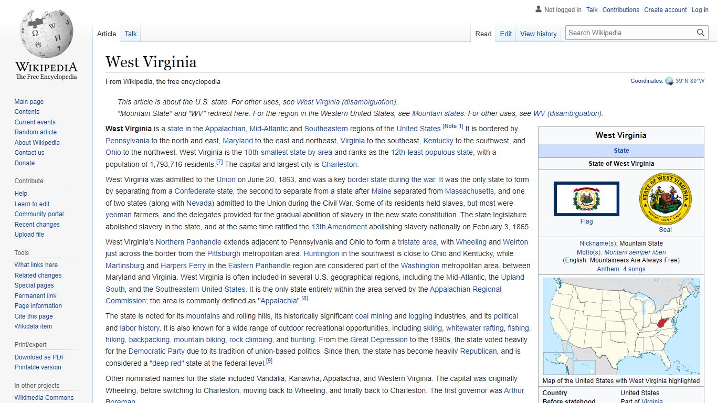Image resolution: width=717 pixels, height=403 pixels.
Task: Open Related changes
Action: (38, 275)
